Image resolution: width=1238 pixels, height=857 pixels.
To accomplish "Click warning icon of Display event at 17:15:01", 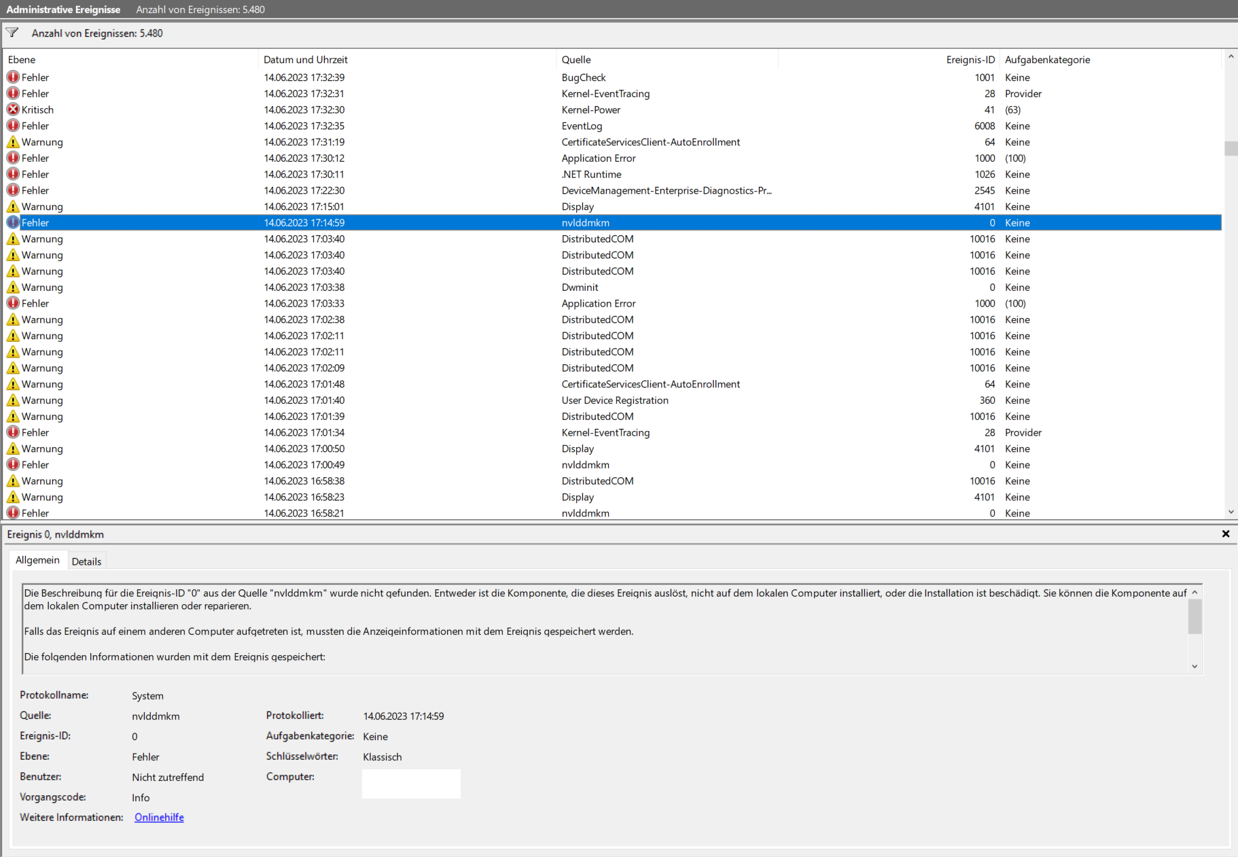I will 13,207.
